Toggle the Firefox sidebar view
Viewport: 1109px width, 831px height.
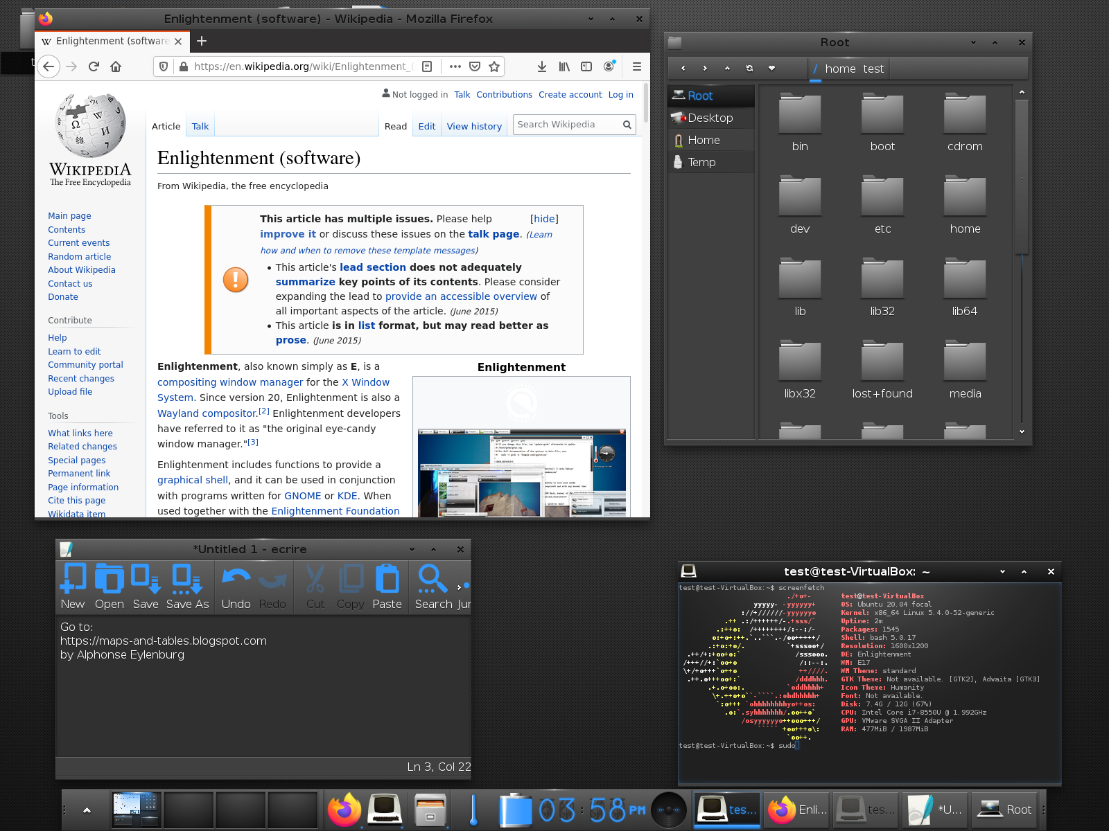click(586, 66)
